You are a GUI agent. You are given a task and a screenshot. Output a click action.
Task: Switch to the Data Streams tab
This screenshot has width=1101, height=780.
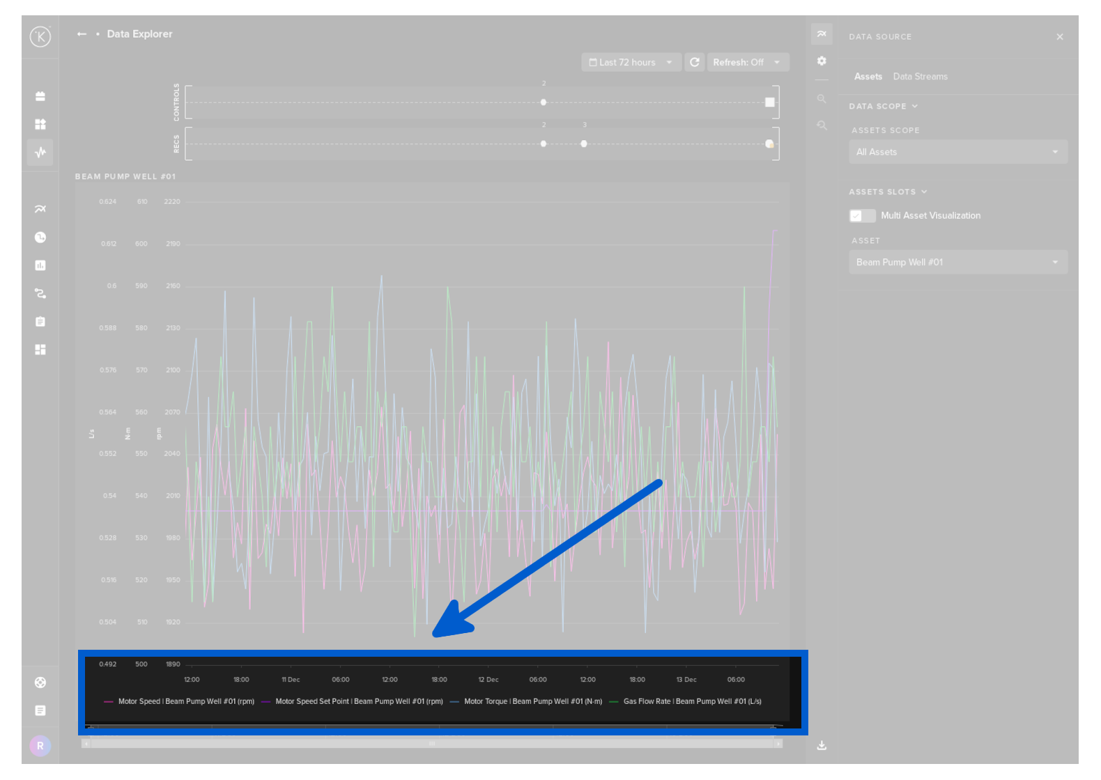click(x=920, y=77)
